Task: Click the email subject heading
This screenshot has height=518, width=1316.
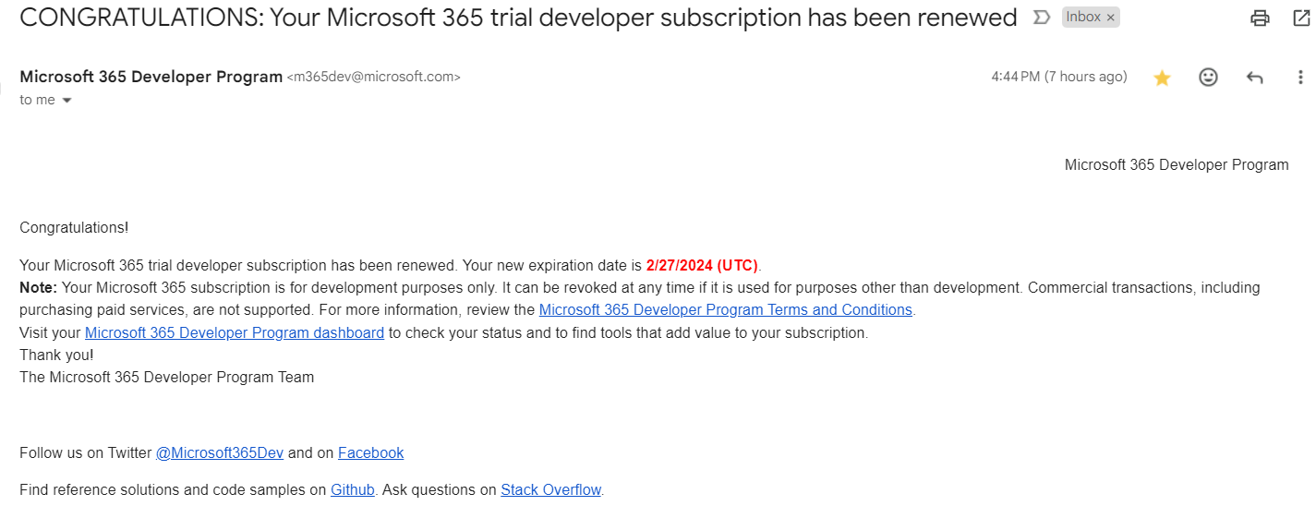Action: tap(517, 18)
